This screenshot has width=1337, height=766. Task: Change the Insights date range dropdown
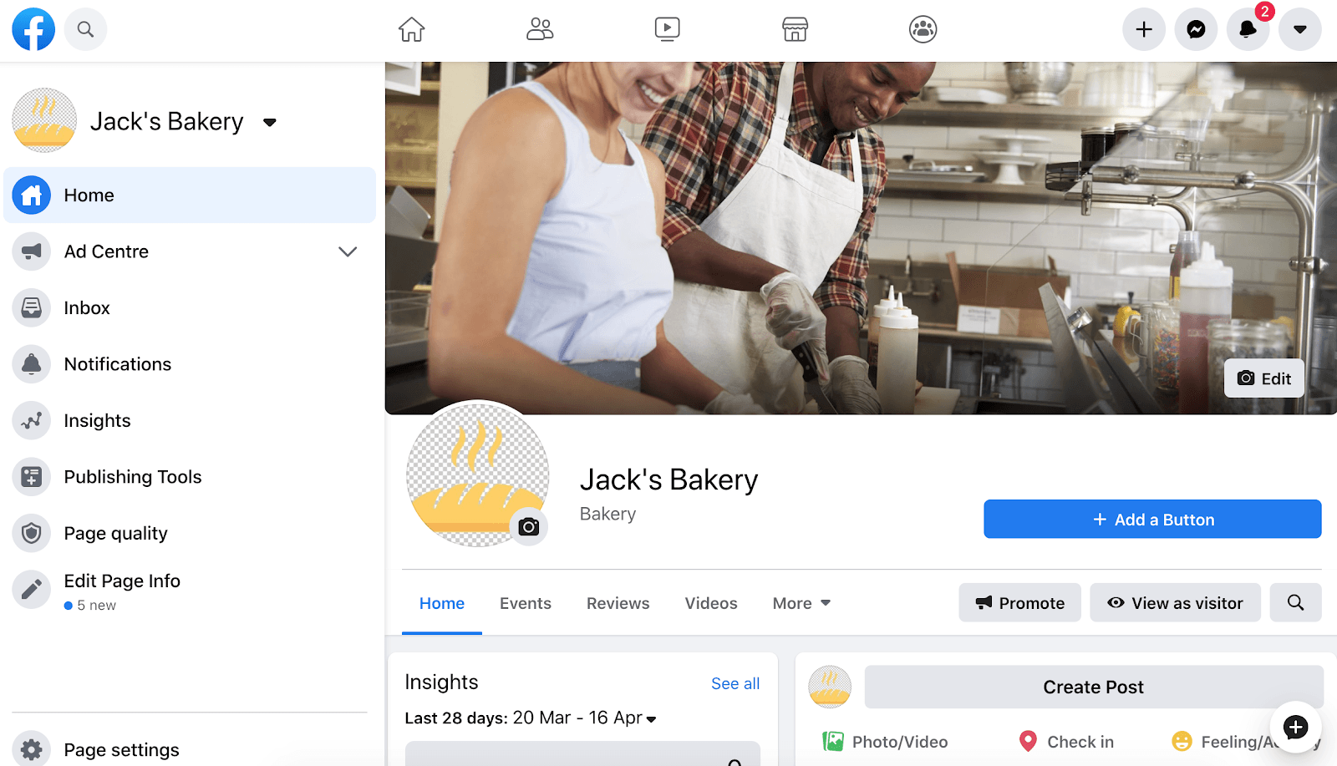651,718
